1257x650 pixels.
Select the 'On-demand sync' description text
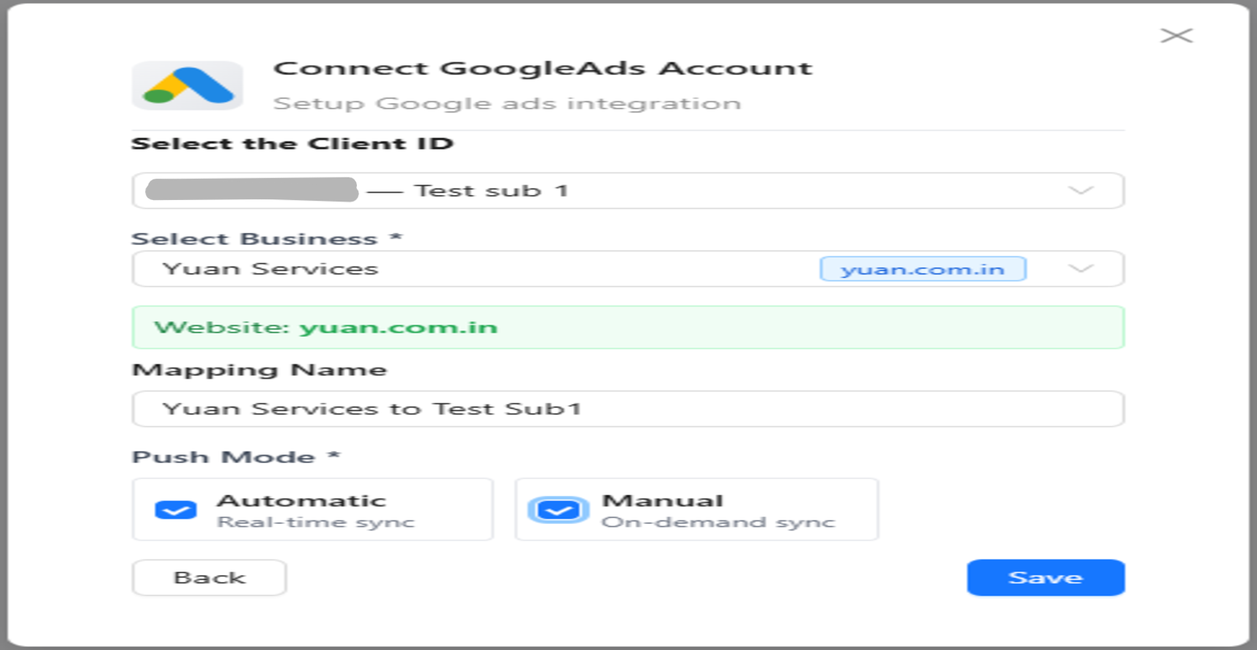click(718, 522)
